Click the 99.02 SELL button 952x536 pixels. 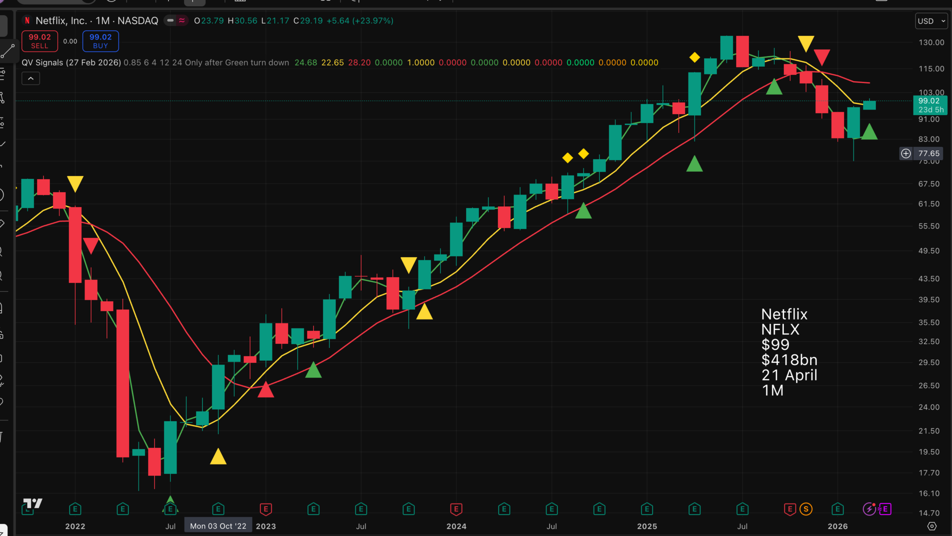[40, 41]
